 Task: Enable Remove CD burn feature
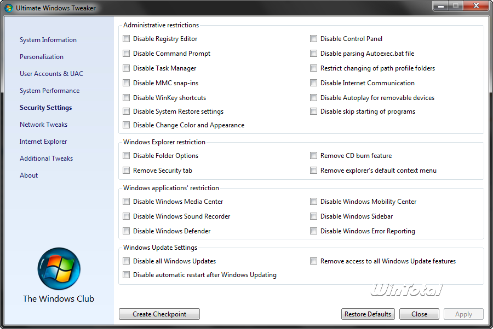314,156
